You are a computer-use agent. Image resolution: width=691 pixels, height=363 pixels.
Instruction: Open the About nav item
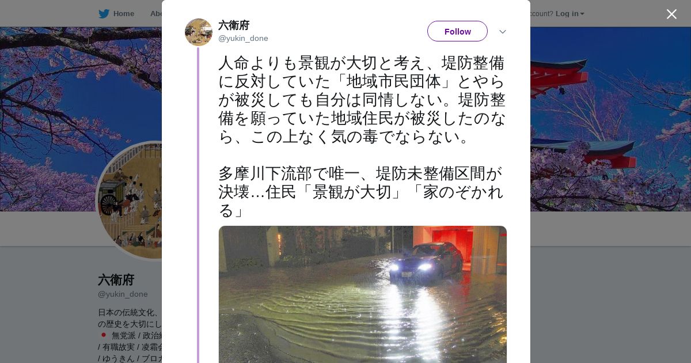pyautogui.click(x=155, y=13)
